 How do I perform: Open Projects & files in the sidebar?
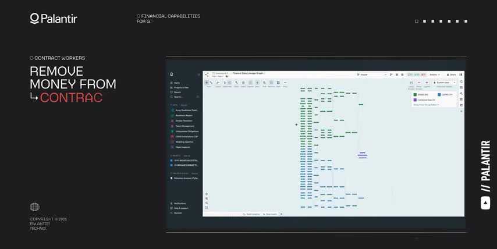click(181, 87)
